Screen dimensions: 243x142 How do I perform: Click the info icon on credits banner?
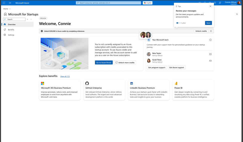[42, 31]
